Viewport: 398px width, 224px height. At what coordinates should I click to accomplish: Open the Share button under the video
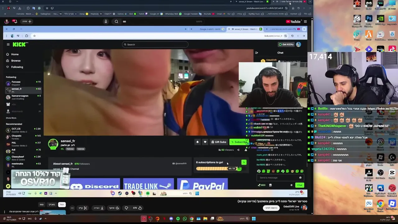coord(114,208)
